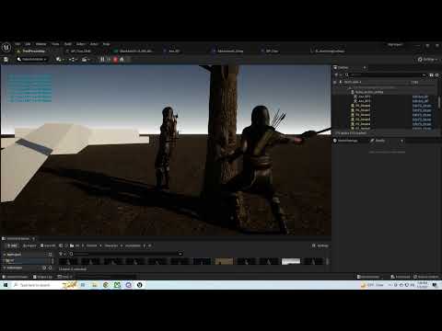Open the toolbar Settings dropdown

[x=427, y=60]
